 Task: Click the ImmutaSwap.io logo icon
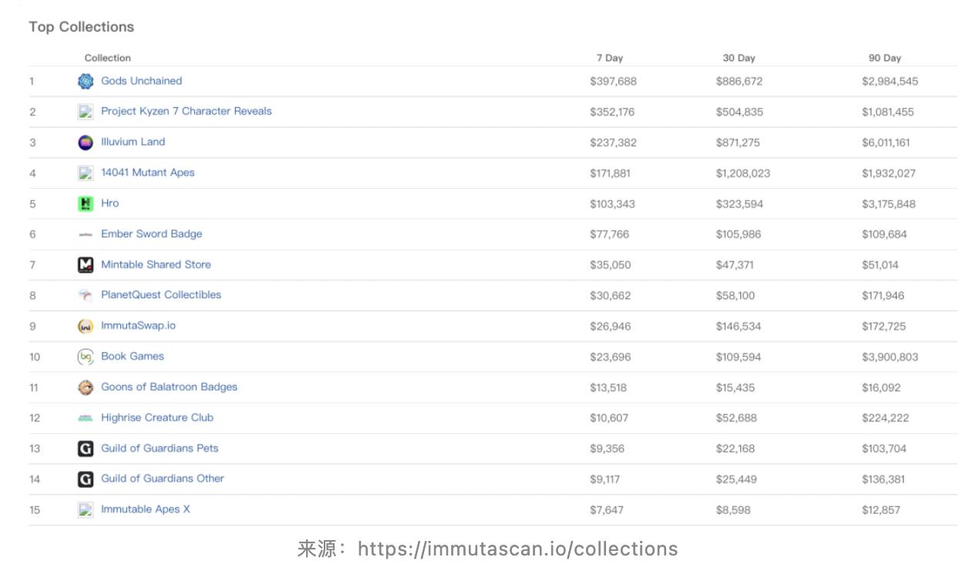86,326
